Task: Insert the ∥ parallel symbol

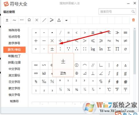Action: click(93, 65)
